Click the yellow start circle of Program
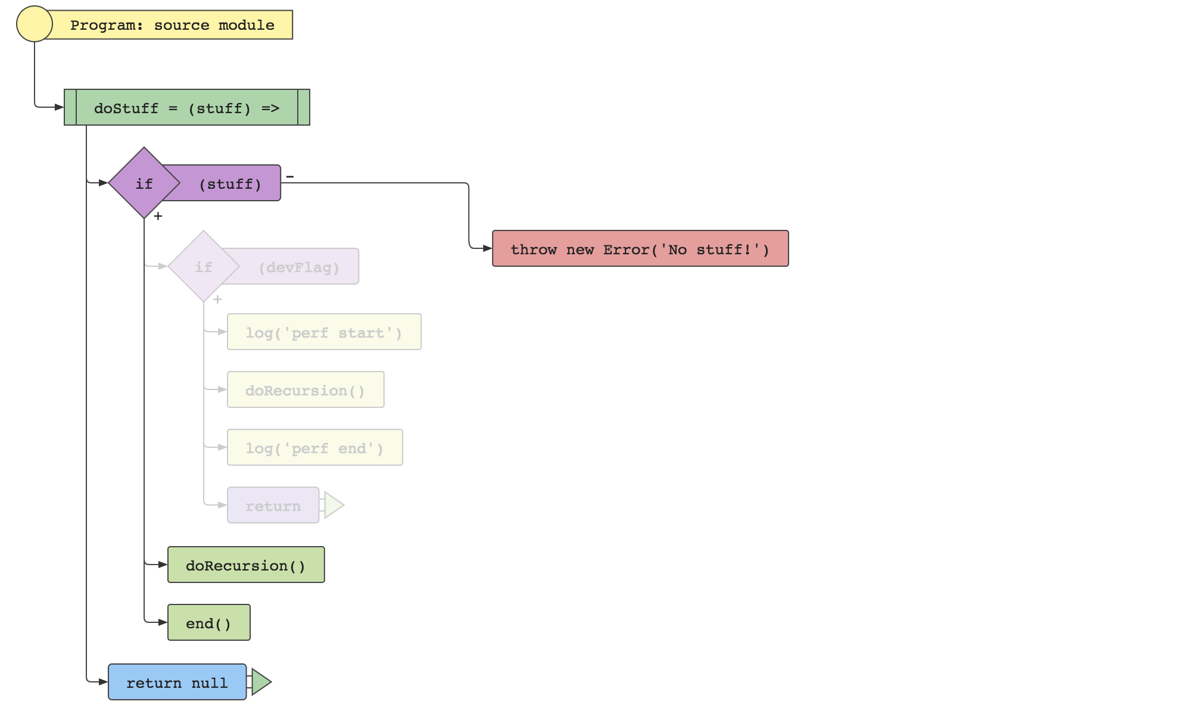 (x=35, y=24)
